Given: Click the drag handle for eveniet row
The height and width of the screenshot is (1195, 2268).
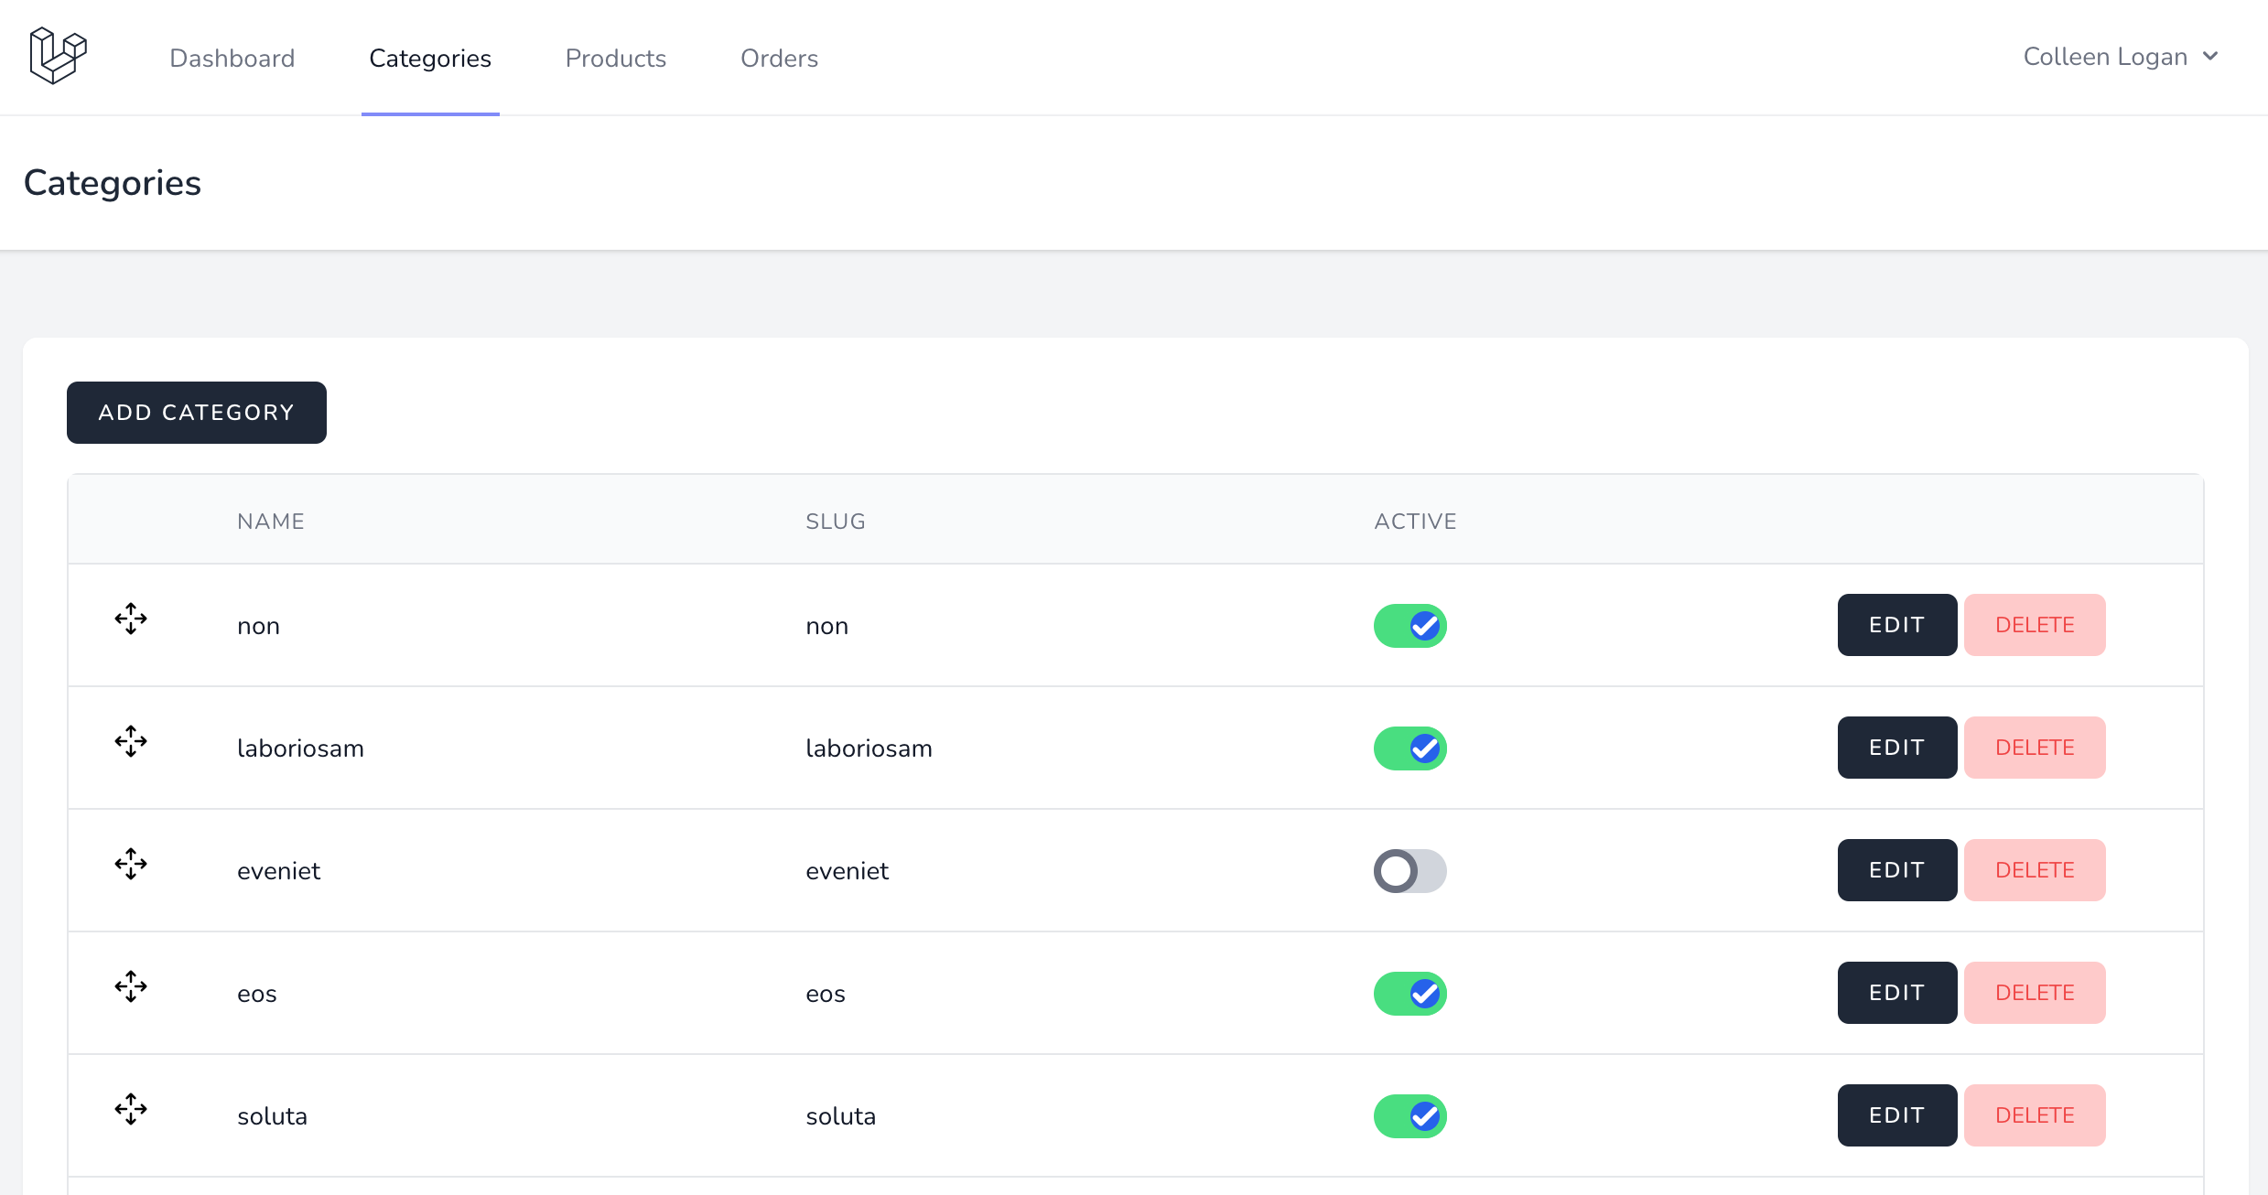Looking at the screenshot, I should tap(131, 864).
